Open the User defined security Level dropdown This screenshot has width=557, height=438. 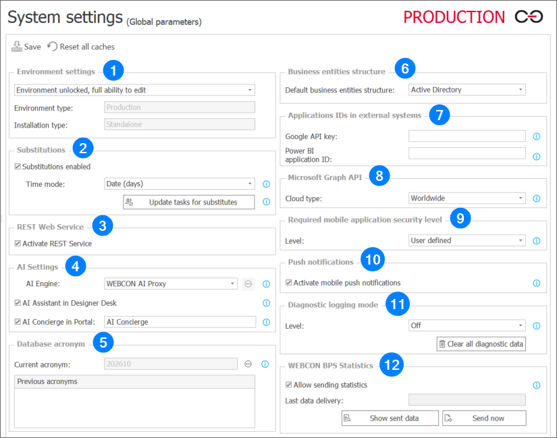coord(467,240)
